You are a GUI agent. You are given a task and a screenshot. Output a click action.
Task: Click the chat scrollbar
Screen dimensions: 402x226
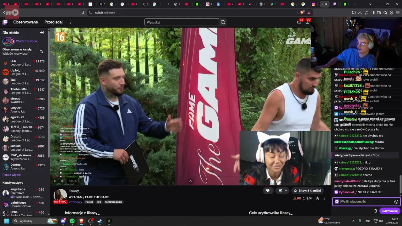pos(400,185)
